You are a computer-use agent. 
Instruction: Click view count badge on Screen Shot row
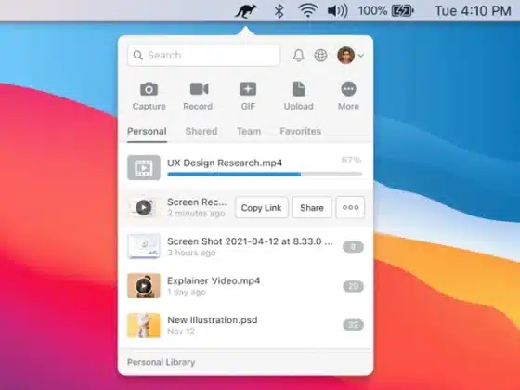(x=353, y=247)
